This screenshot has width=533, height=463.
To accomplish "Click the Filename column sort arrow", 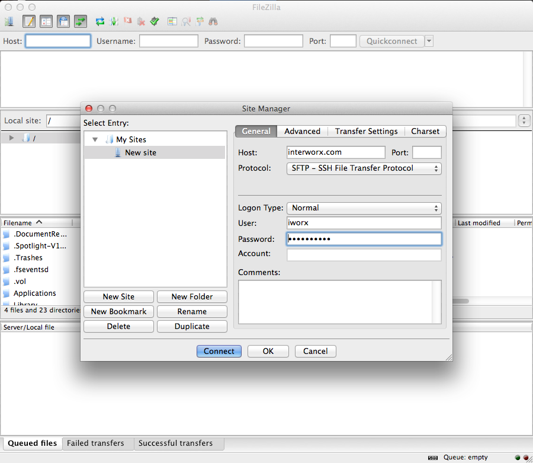I will [39, 222].
